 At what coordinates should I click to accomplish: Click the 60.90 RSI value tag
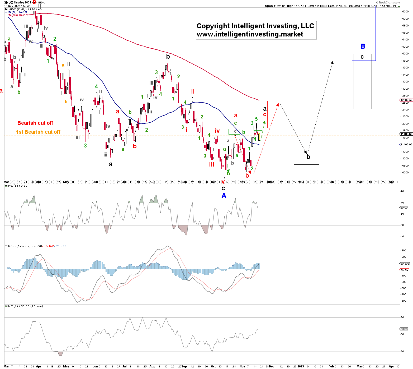pos(404,208)
